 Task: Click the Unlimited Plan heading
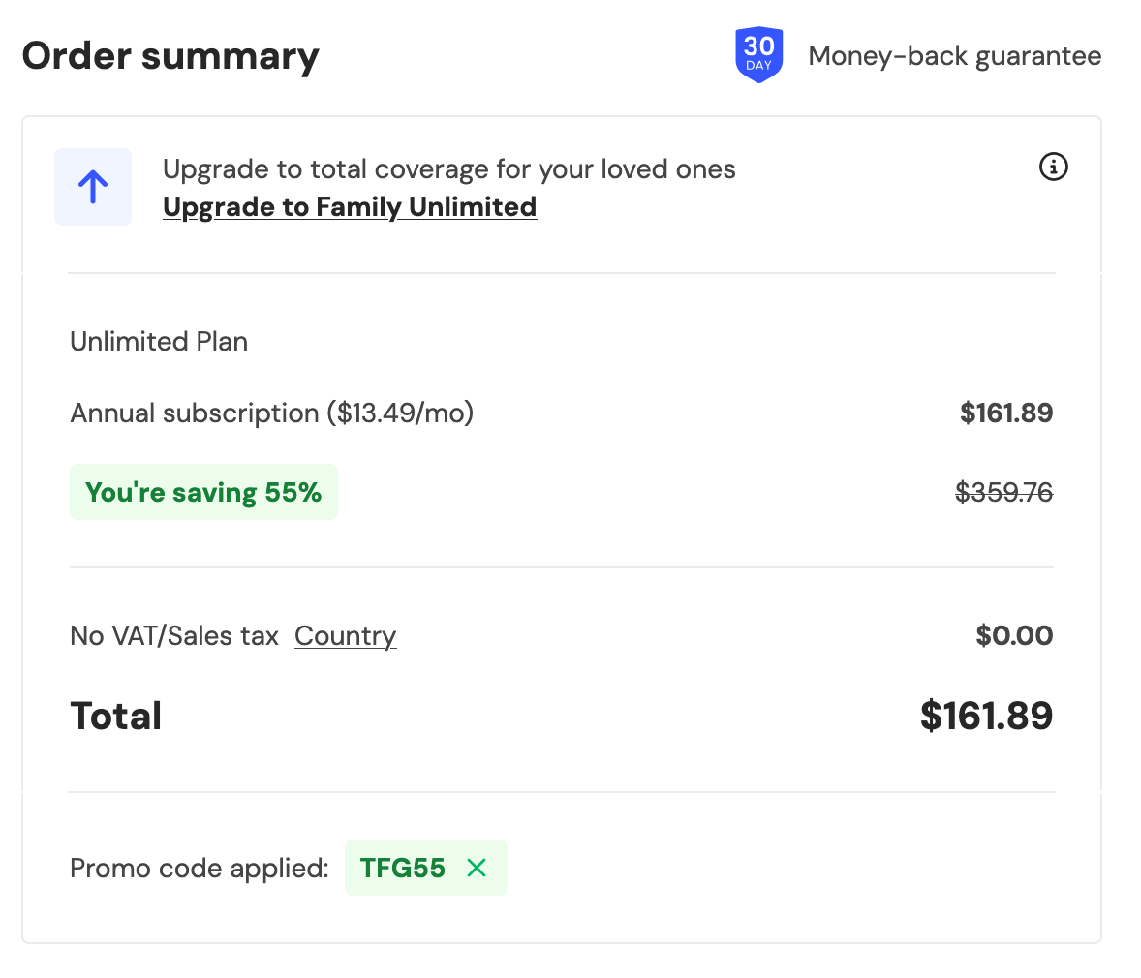click(x=158, y=341)
